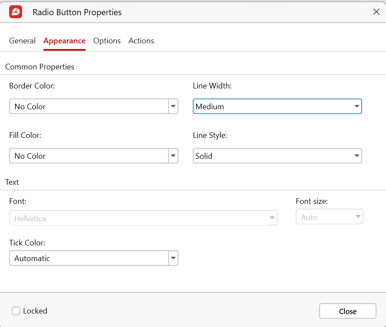This screenshot has width=386, height=327.
Task: Open the Font size Auto dropdown
Action: click(x=329, y=217)
